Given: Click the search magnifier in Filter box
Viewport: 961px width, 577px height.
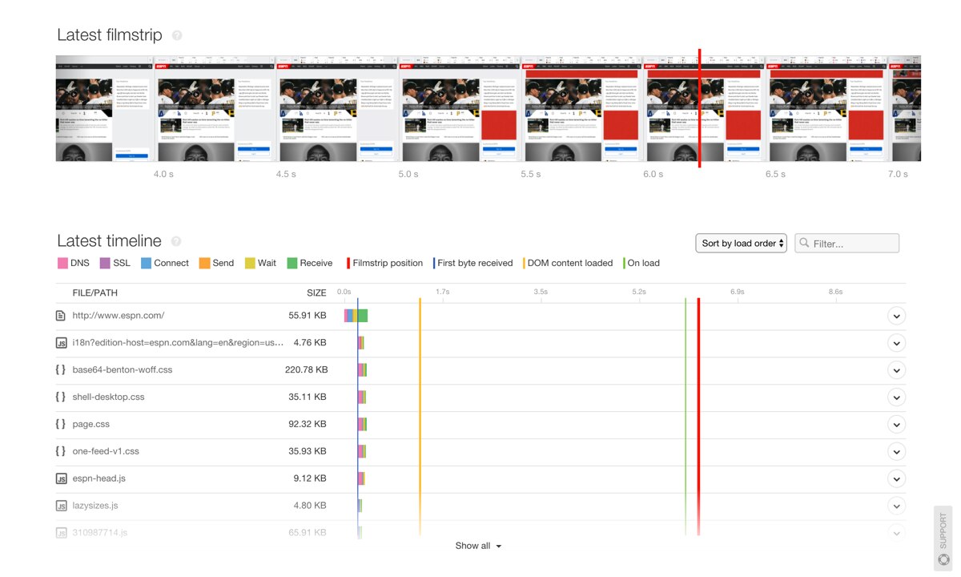Looking at the screenshot, I should (x=803, y=243).
